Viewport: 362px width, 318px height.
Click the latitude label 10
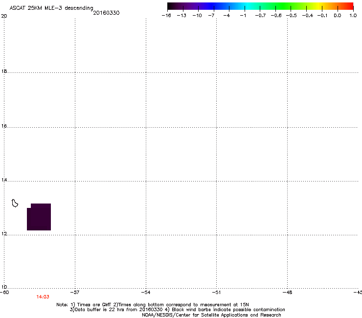click(4, 287)
